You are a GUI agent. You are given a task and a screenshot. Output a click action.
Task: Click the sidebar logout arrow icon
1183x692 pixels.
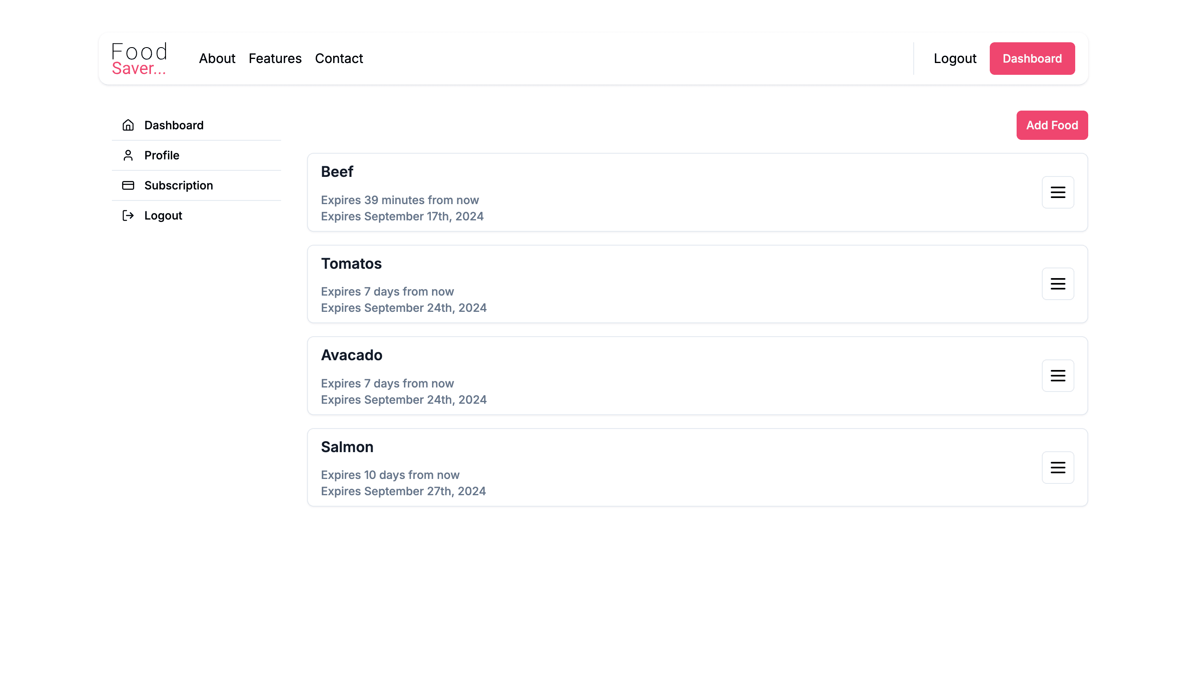click(128, 215)
